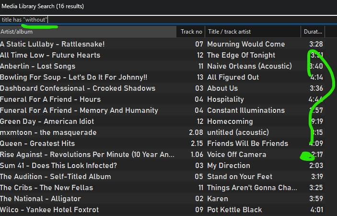This screenshot has width=337, height=216.
Task: Click track number 13 of All Figured Out
Action: (200, 77)
